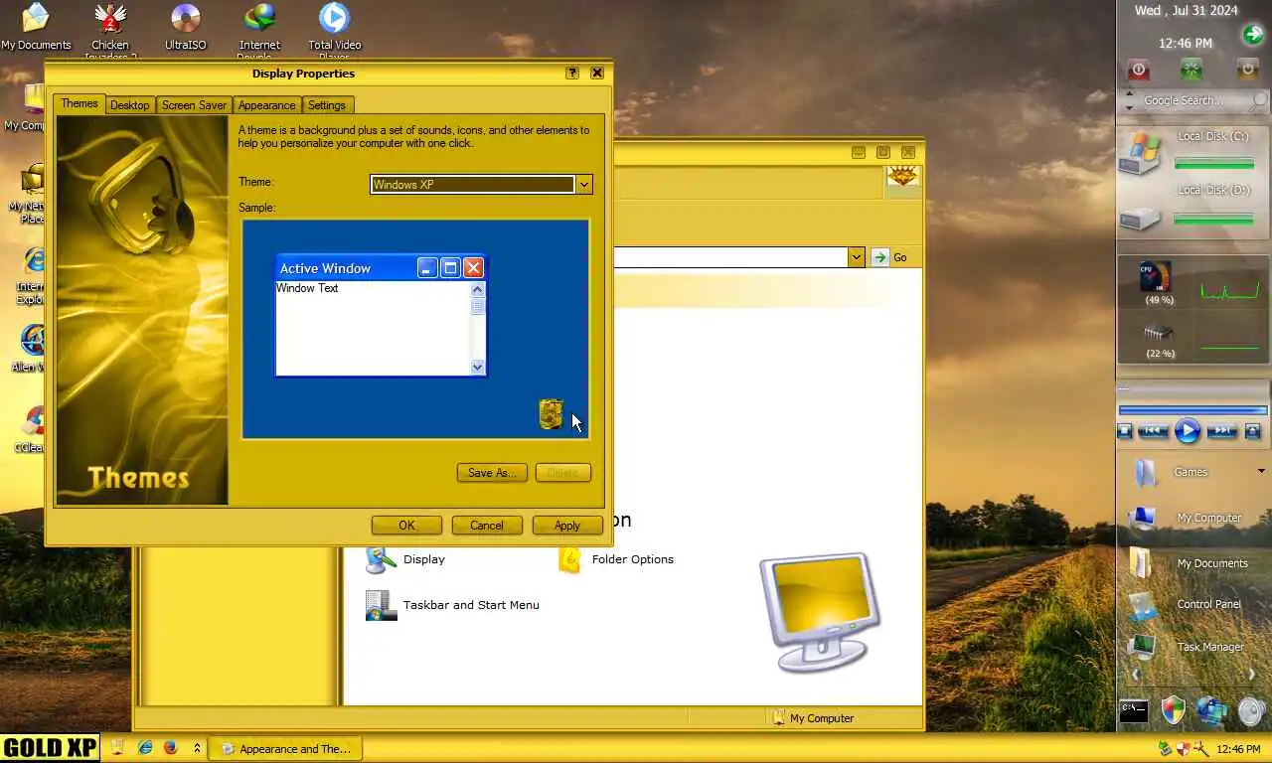The width and height of the screenshot is (1272, 763).
Task: Click the green restart icon in sidebar
Action: (1192, 70)
